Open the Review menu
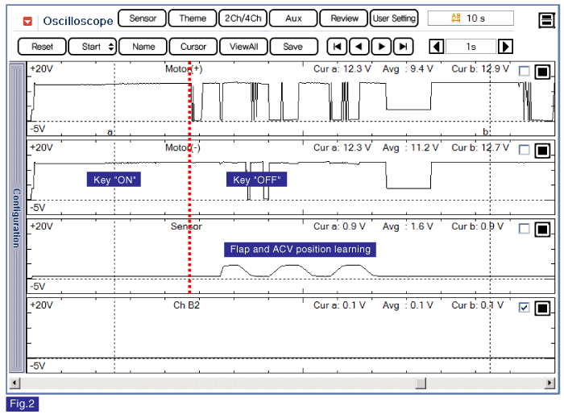Viewport: 564px width, 414px height. click(x=344, y=19)
